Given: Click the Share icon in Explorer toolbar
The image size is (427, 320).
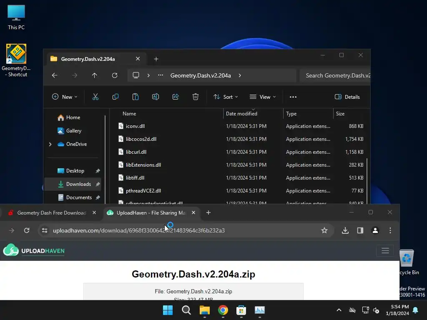Looking at the screenshot, I should coord(176,97).
